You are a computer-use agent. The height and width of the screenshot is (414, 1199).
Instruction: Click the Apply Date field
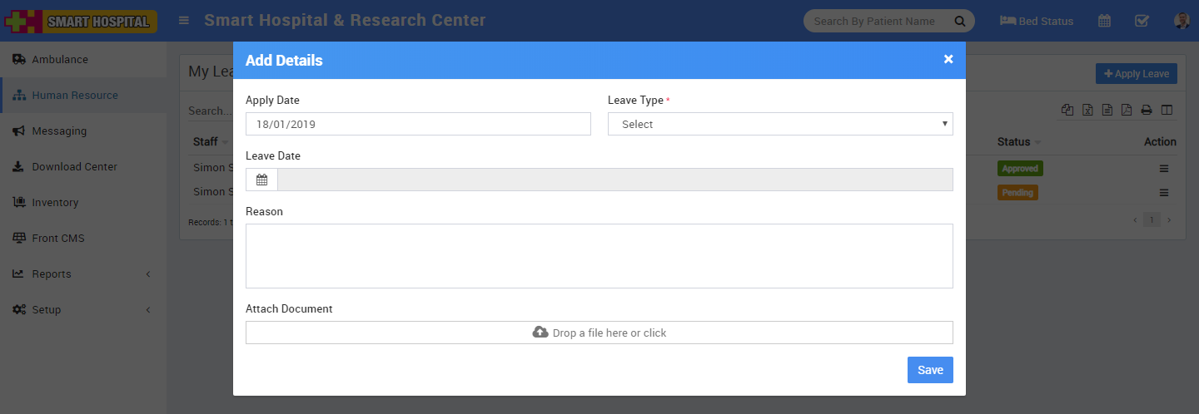pos(418,124)
